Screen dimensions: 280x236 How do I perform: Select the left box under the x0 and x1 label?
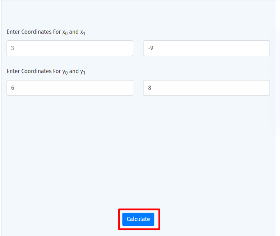coord(70,48)
